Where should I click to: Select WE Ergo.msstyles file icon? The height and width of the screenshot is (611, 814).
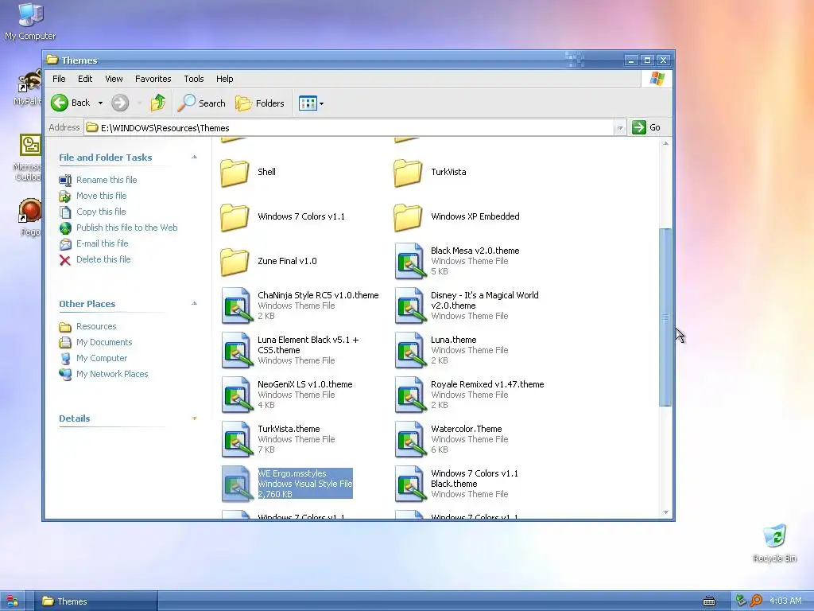237,485
